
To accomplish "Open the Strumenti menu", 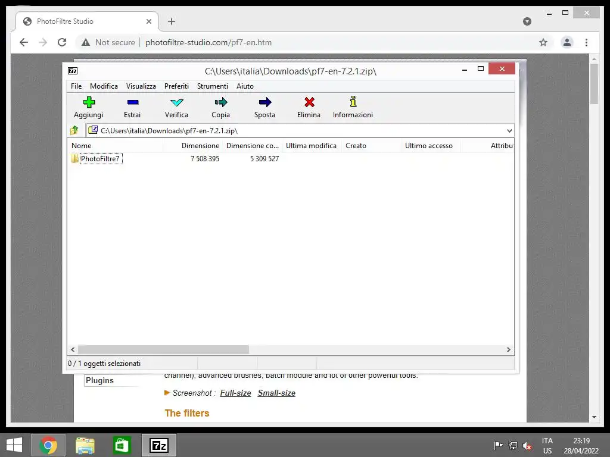I will (x=213, y=86).
